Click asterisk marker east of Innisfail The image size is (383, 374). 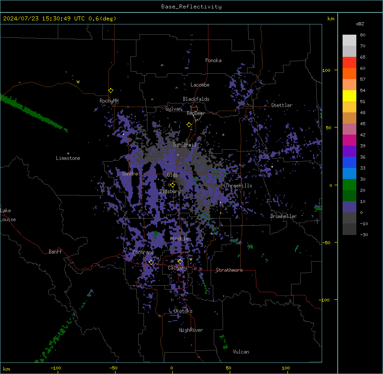point(223,135)
